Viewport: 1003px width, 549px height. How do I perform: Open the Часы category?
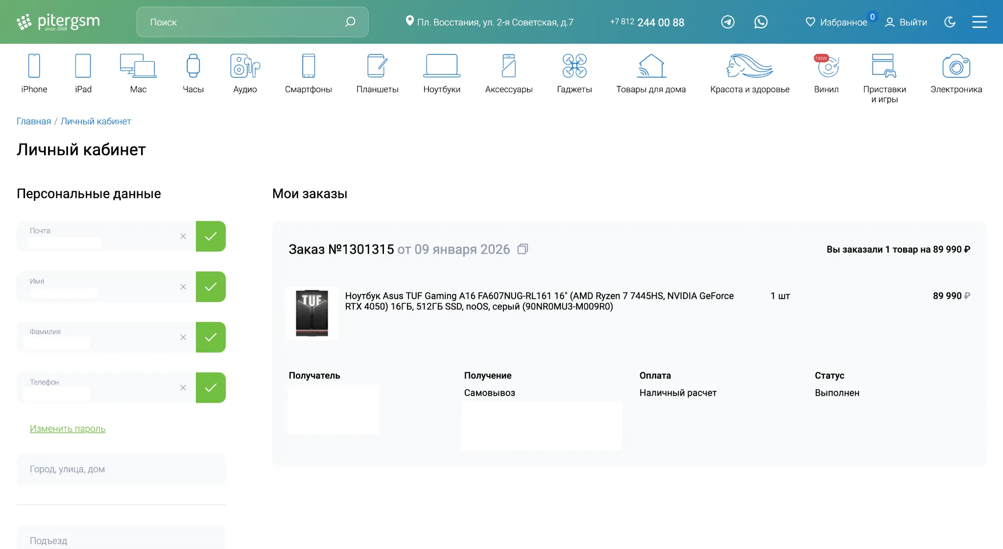(x=193, y=73)
